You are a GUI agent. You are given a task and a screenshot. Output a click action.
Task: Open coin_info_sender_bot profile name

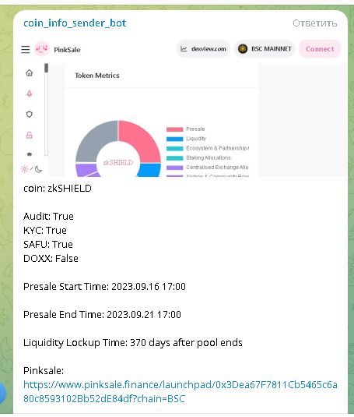click(x=75, y=23)
